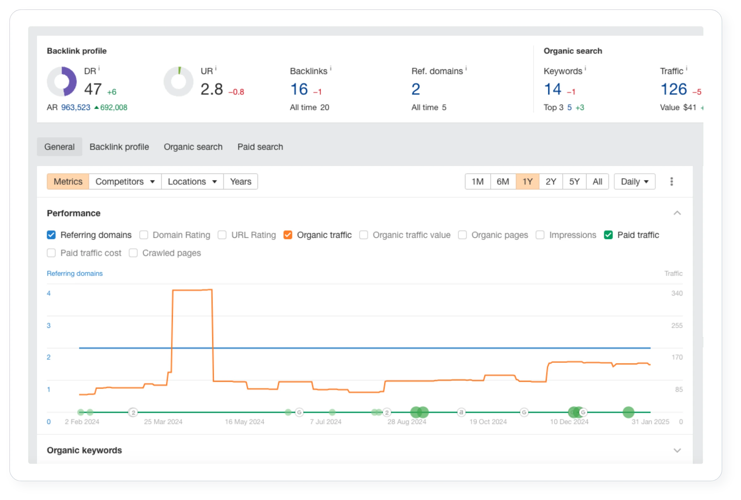The width and height of the screenshot is (741, 500).
Task: Click the AR 963,523 rank link
Action: click(x=76, y=108)
